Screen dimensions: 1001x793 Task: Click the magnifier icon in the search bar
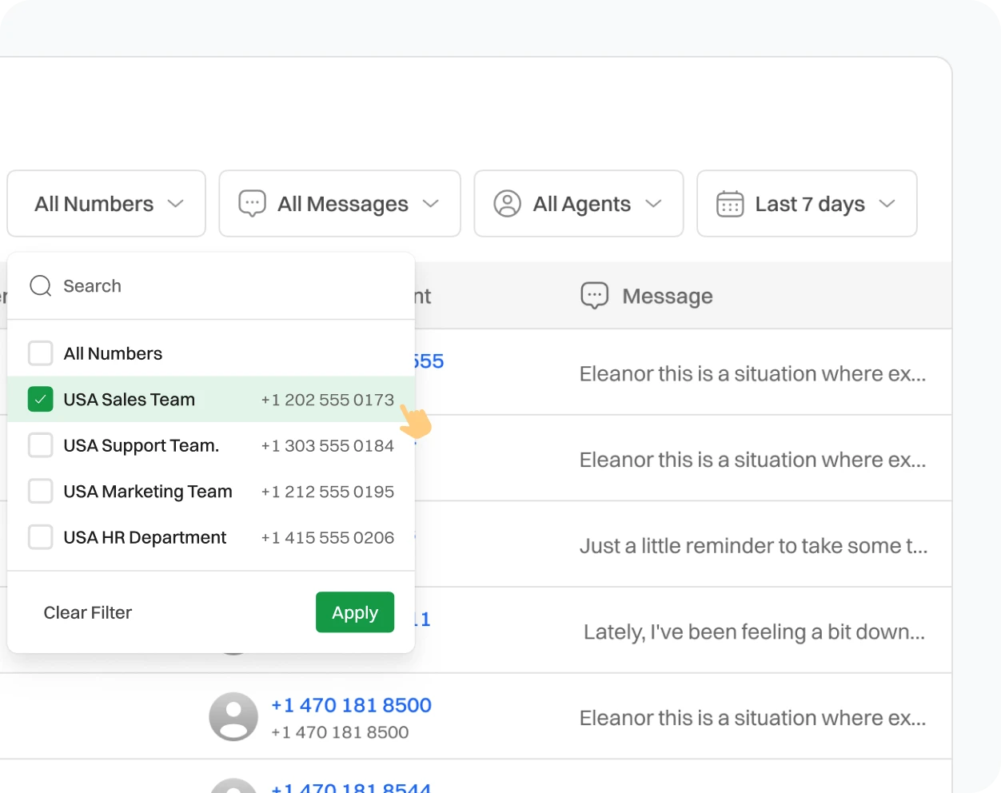[40, 285]
